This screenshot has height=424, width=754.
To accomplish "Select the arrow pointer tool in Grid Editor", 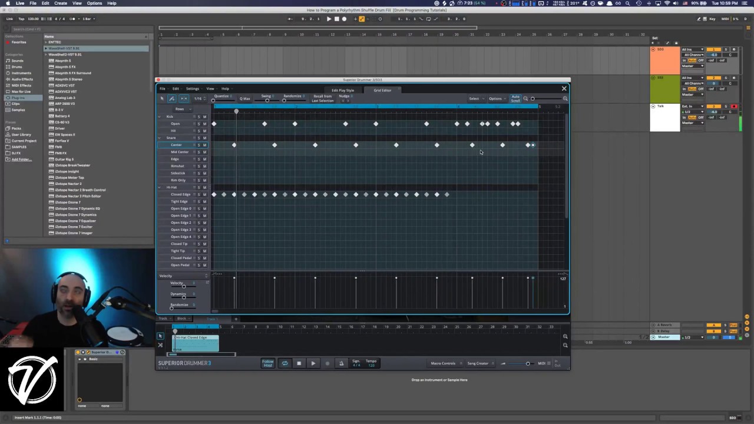I will pos(162,98).
